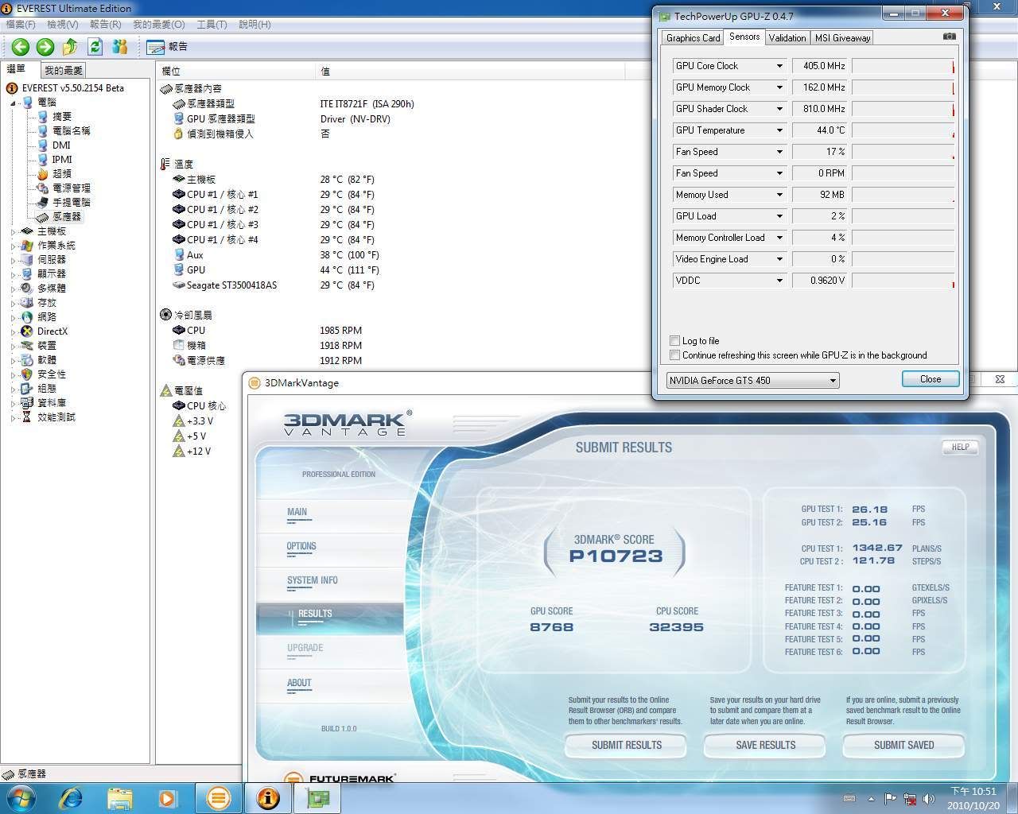Switch to Validation tab in GPU-Z
This screenshot has width=1018, height=814.
pyautogui.click(x=787, y=37)
